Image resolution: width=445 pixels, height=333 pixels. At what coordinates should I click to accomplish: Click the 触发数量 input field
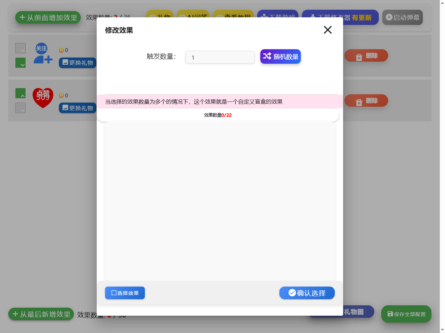[x=220, y=57]
